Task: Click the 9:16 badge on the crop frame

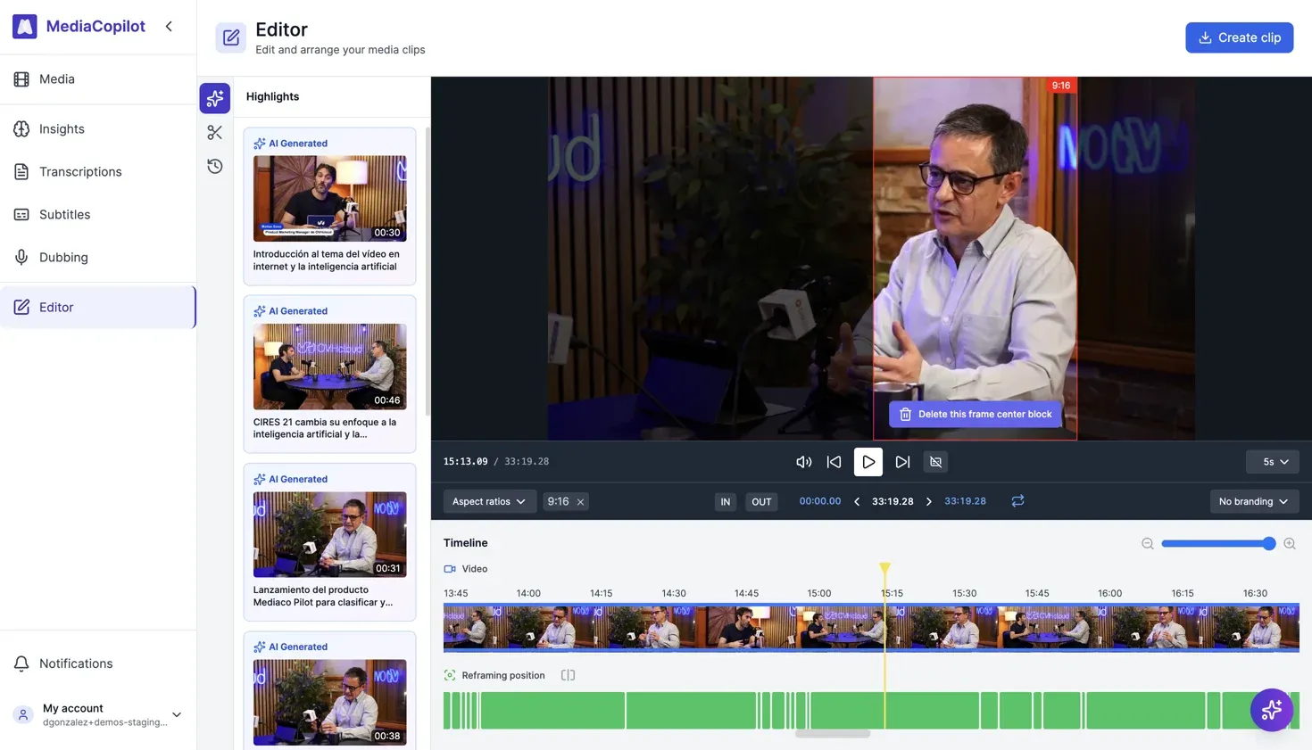Action: [1060, 86]
